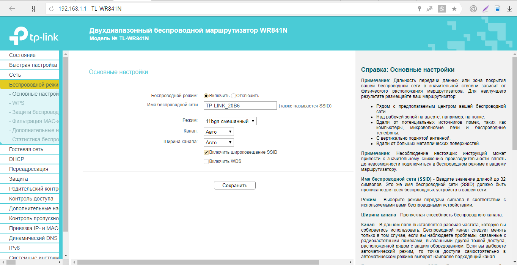Viewport: 517px width, 265px height.
Task: Click the help panel vertical scrollbar
Action: 514,103
